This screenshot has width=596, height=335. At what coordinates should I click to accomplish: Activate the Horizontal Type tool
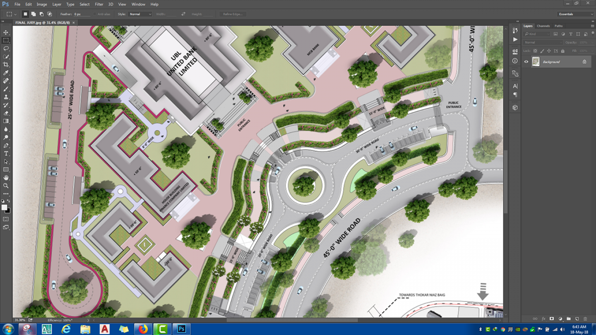pos(6,153)
